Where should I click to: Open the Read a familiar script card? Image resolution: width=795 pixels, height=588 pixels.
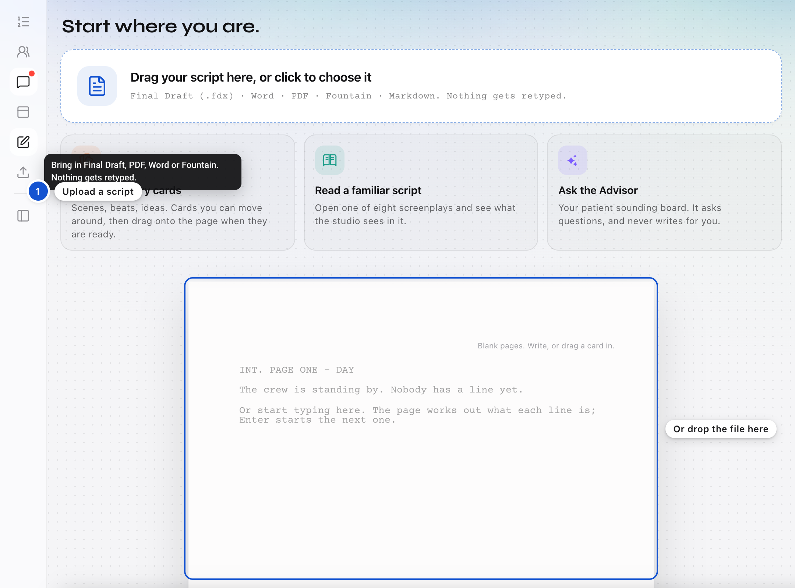coord(421,193)
